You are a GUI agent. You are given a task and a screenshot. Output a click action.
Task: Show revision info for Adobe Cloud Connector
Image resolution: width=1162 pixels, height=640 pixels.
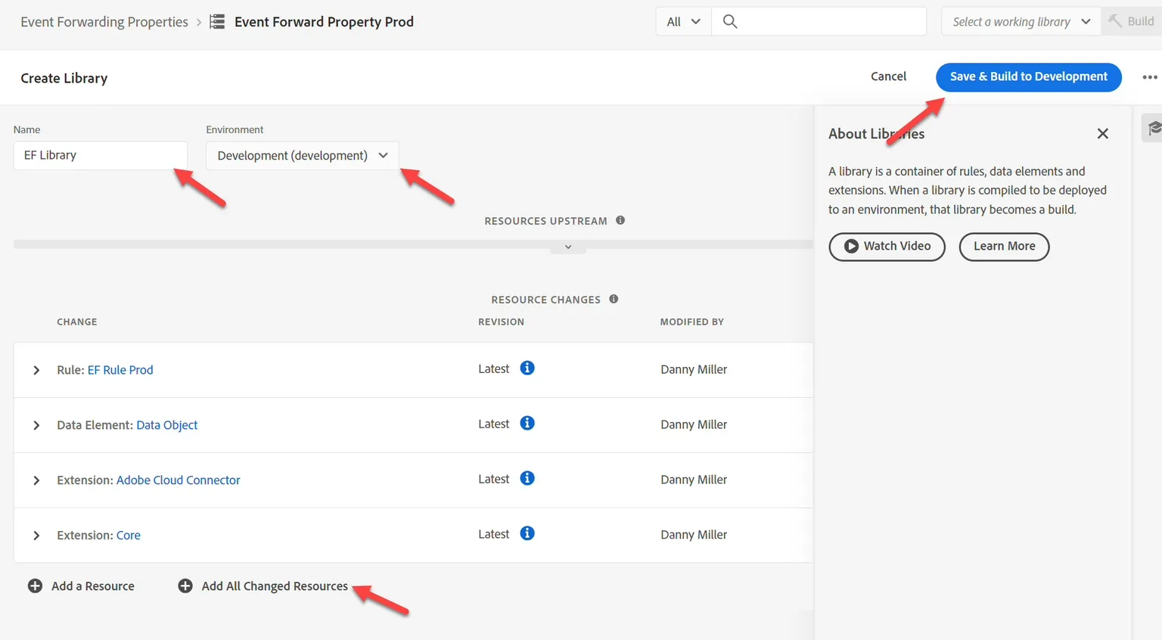coord(527,478)
